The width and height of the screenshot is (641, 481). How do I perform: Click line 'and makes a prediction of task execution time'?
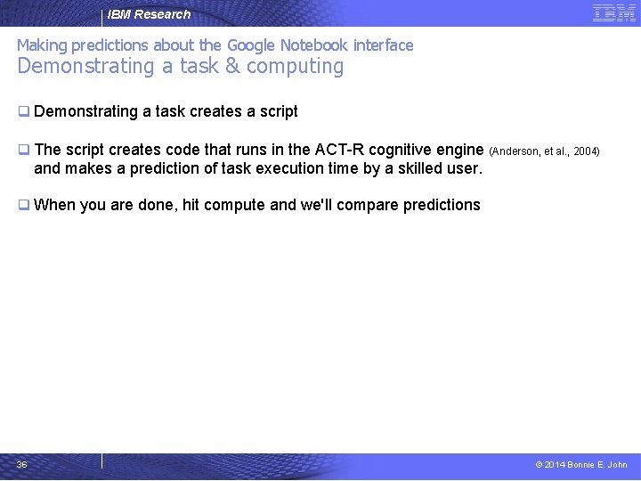point(258,168)
